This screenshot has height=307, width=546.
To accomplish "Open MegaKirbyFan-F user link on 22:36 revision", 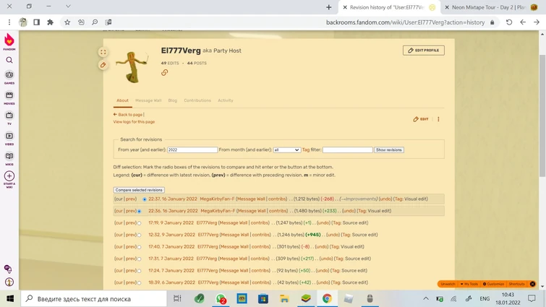I will [218, 211].
